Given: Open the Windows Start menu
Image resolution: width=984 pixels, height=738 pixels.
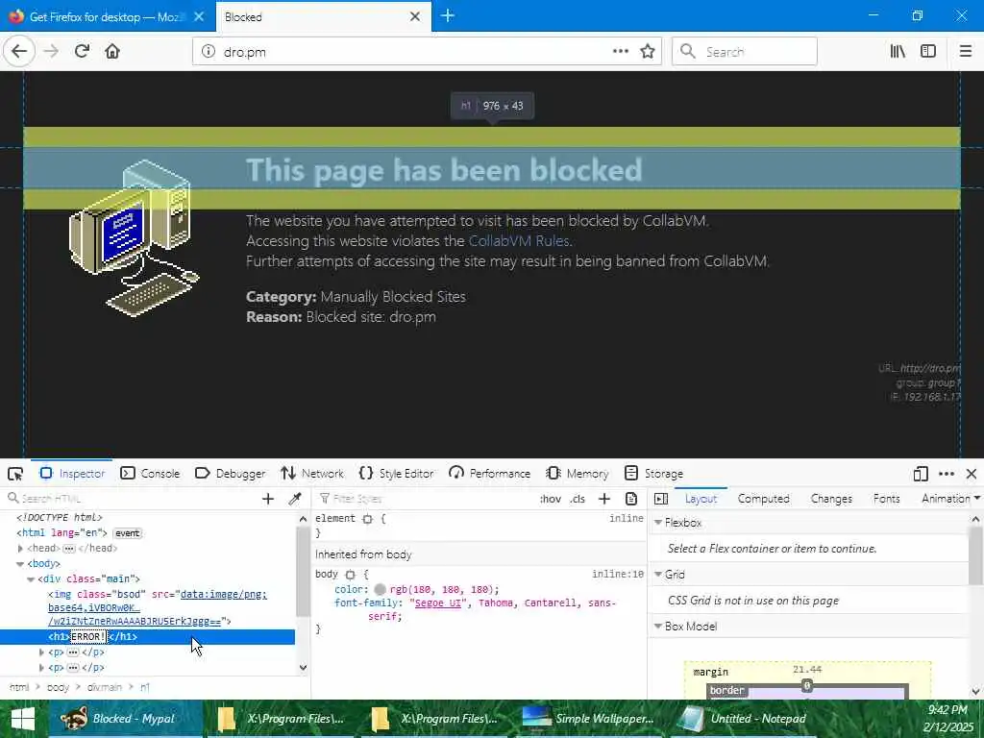Looking at the screenshot, I should tap(23, 719).
